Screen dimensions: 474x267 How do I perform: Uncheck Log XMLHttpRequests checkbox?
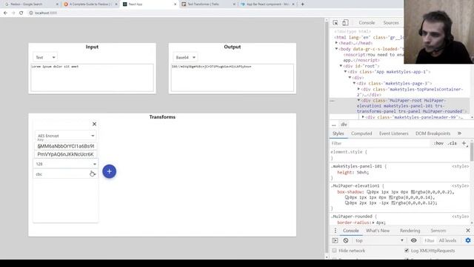(x=407, y=251)
